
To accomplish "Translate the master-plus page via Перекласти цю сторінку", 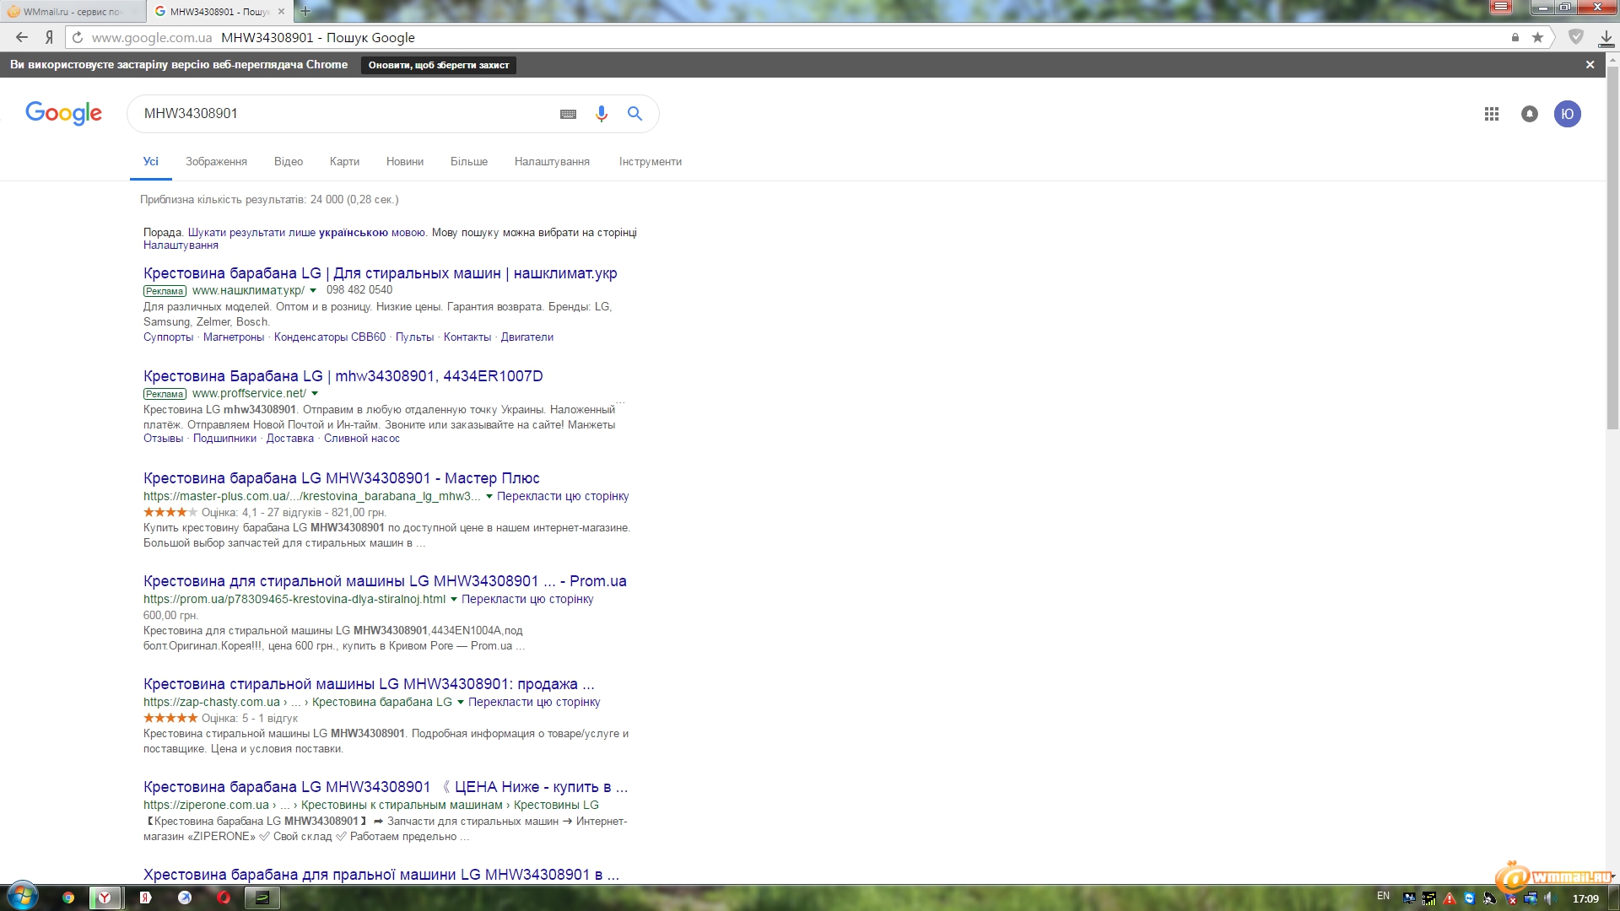I will coord(563,496).
